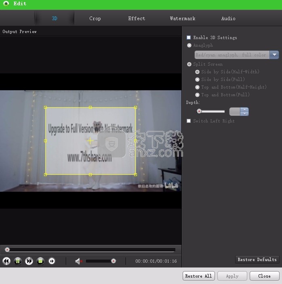Click the center crosshair of crop box
This screenshot has width=282, height=284.
90,141
